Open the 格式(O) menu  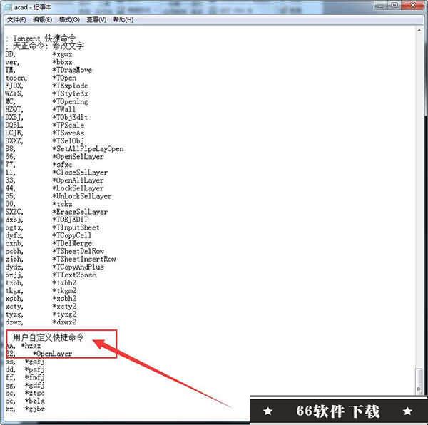tap(69, 20)
